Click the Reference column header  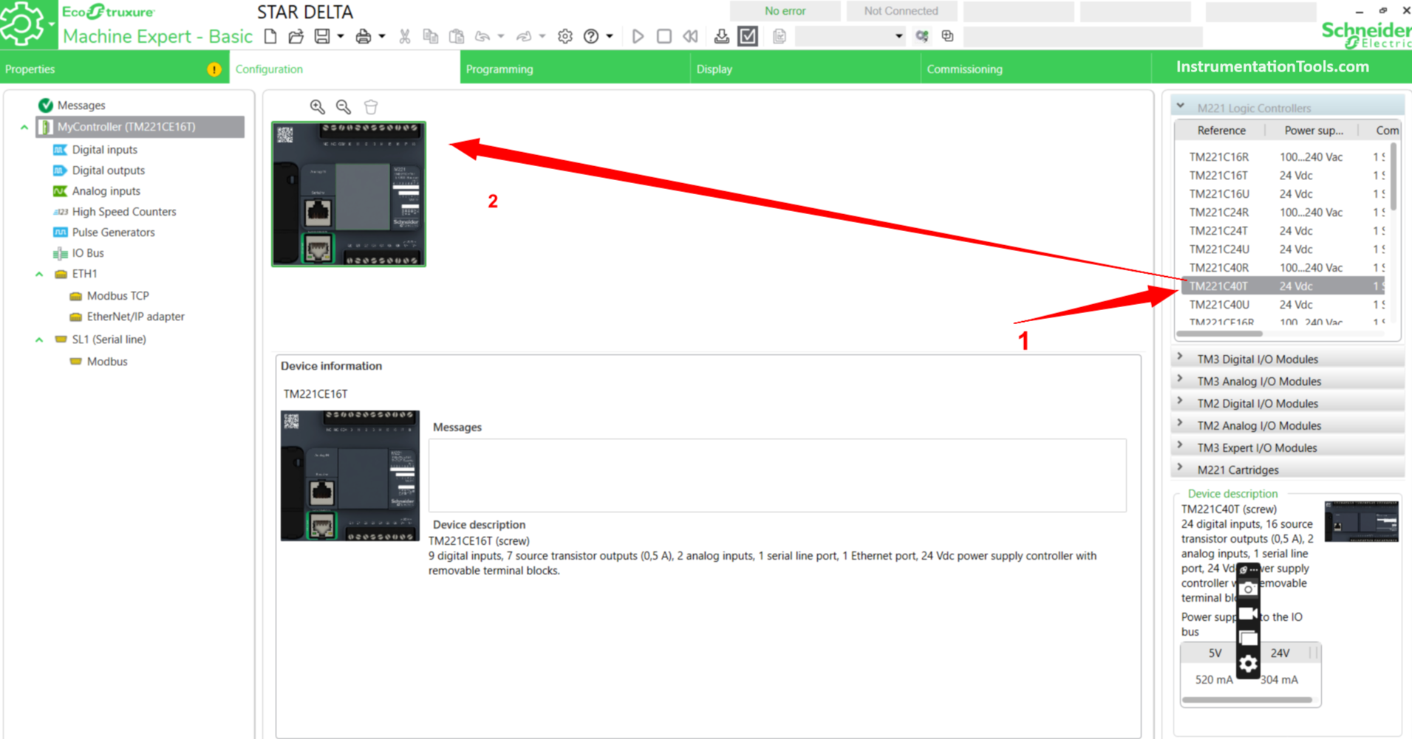[1221, 131]
